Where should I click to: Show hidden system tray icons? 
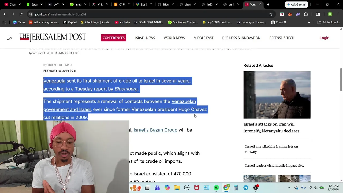click(x=289, y=188)
